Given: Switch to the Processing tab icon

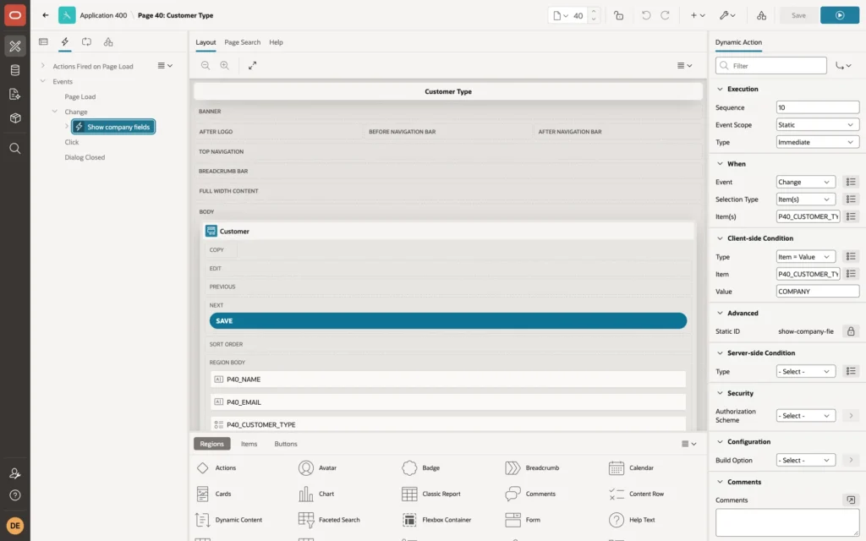Looking at the screenshot, I should (x=87, y=42).
